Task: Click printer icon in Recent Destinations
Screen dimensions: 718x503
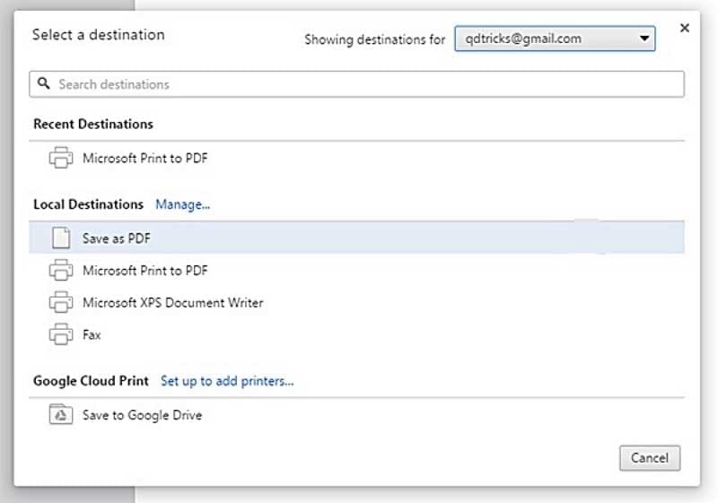Action: (x=60, y=159)
